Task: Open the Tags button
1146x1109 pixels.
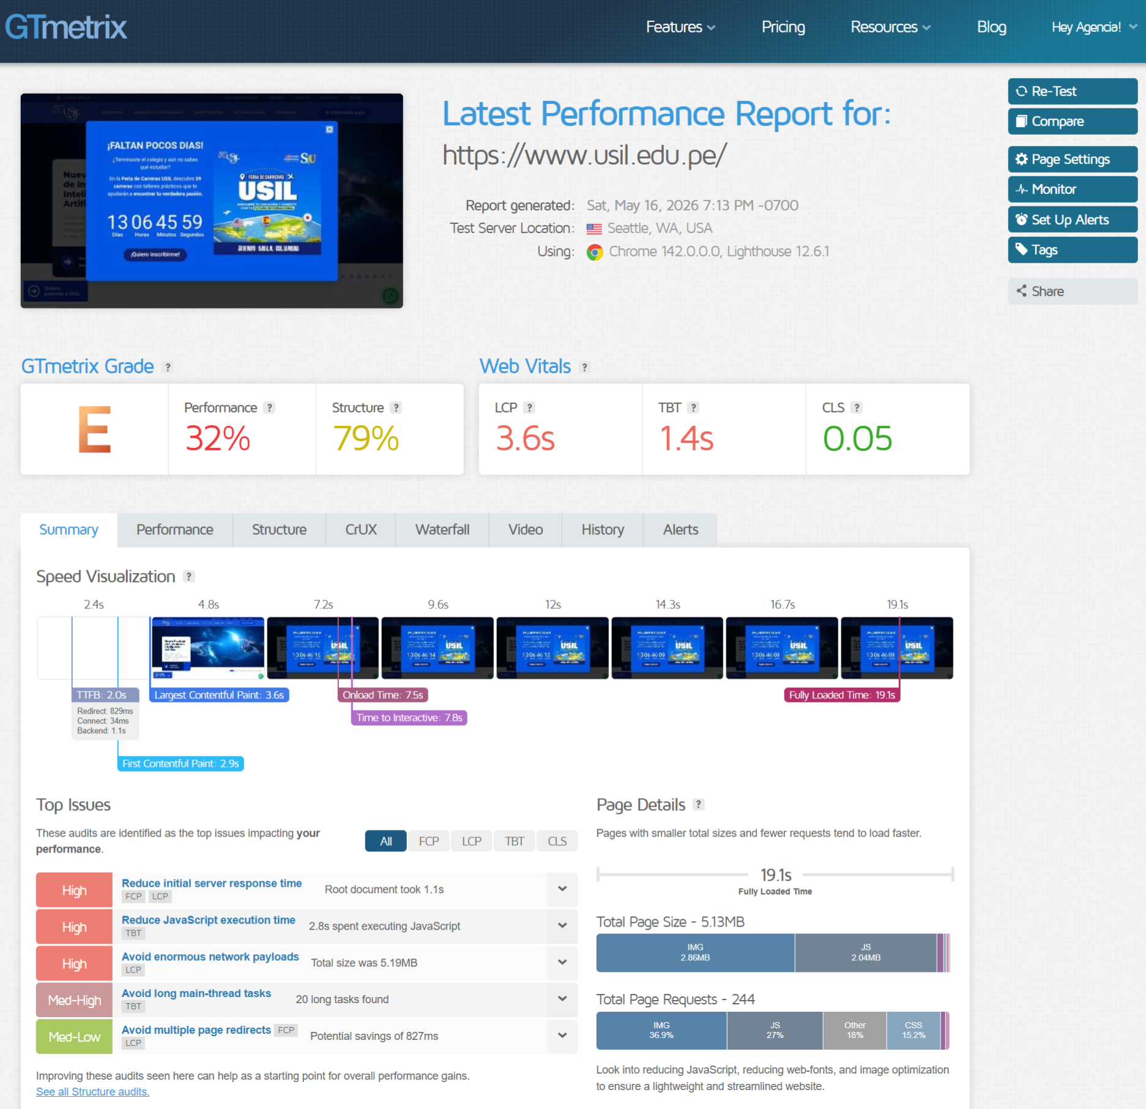Action: 1072,250
